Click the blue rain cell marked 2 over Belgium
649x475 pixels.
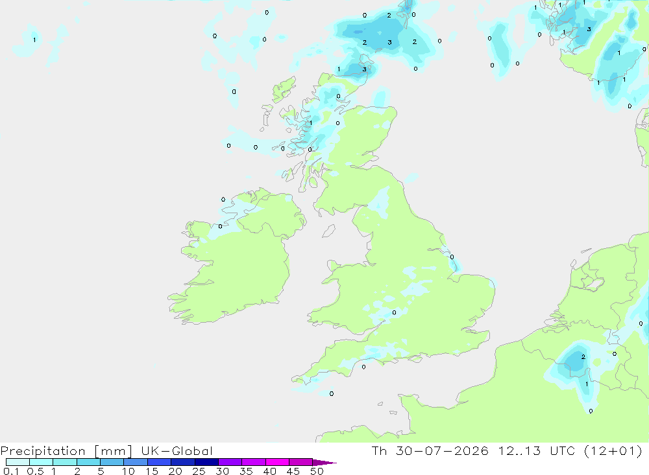point(575,361)
